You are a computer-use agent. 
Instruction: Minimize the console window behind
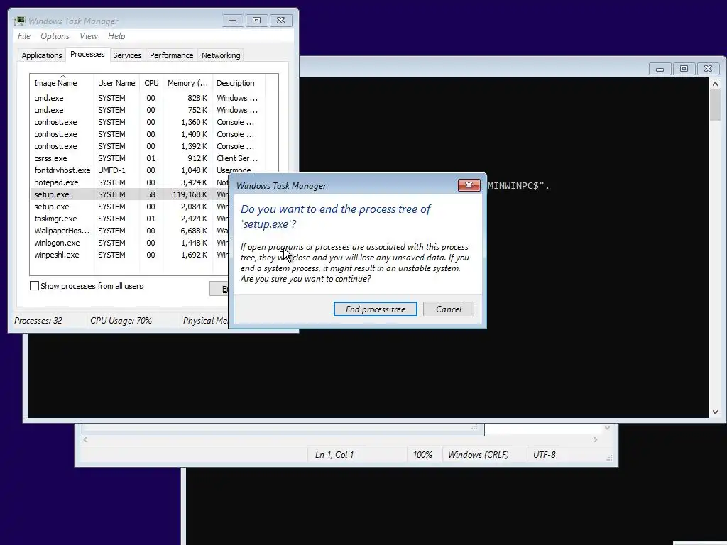click(660, 69)
